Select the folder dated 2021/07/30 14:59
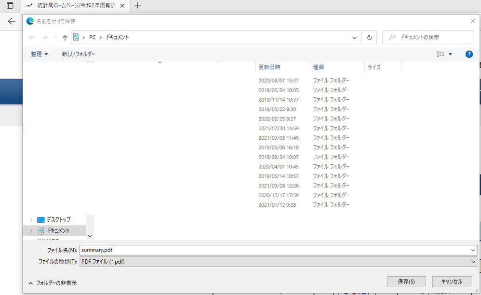 pos(278,129)
